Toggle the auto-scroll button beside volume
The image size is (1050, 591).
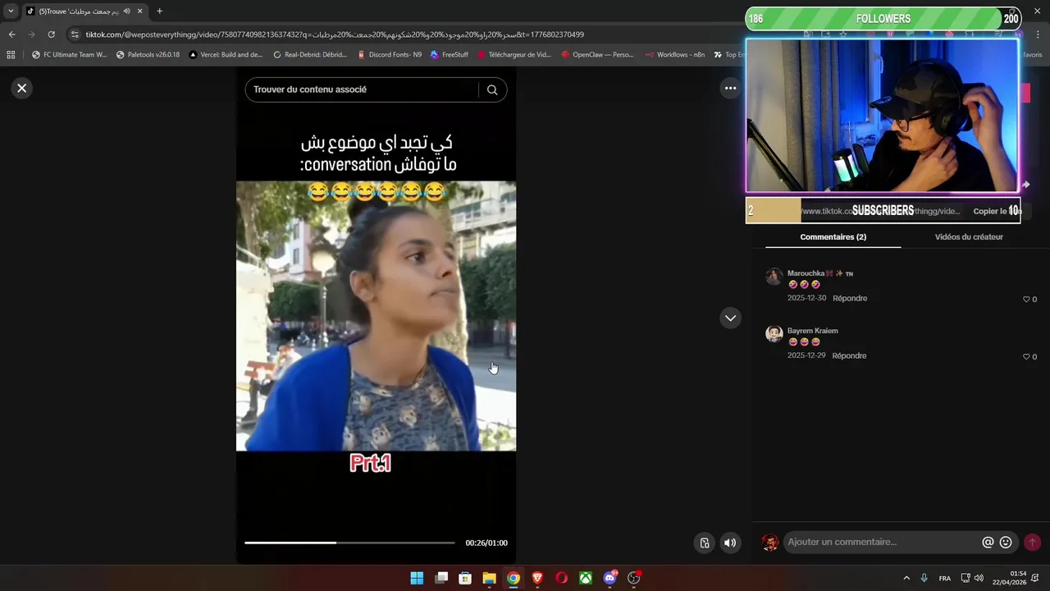click(x=705, y=543)
